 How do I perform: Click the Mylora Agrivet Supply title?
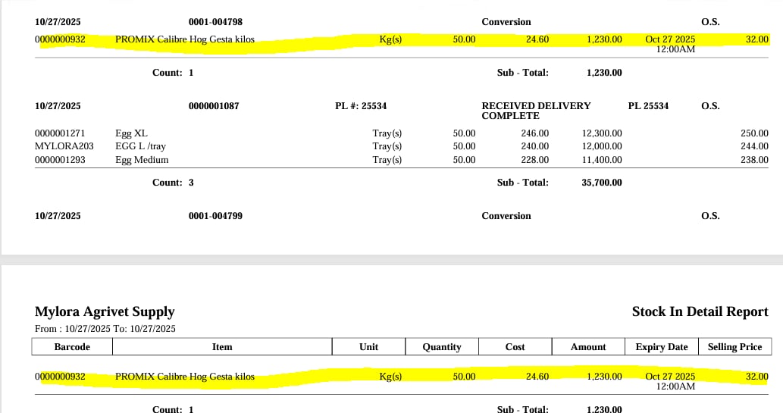point(105,311)
